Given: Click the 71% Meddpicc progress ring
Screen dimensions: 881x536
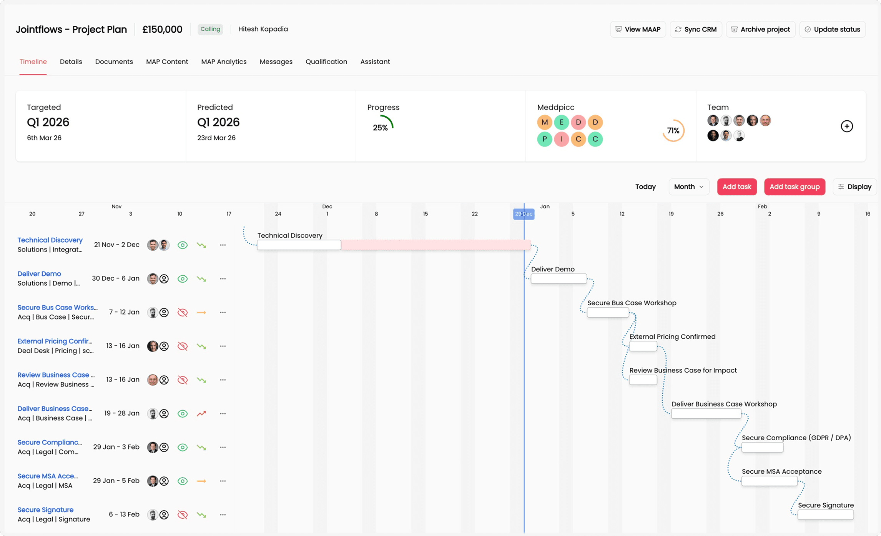Looking at the screenshot, I should tap(673, 131).
